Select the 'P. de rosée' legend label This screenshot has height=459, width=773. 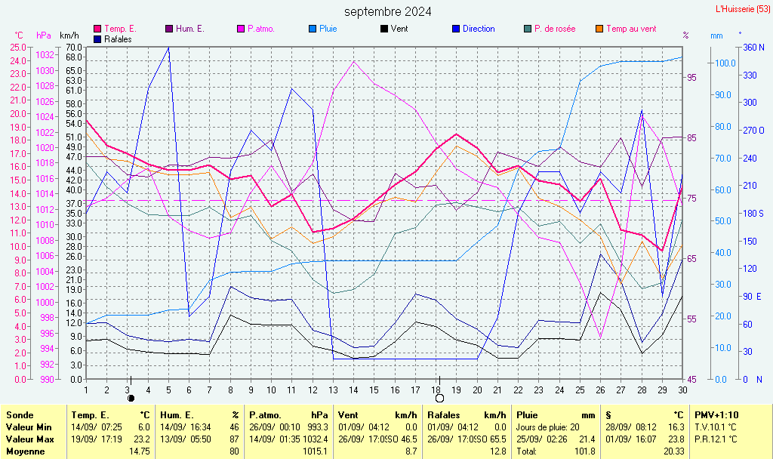pyautogui.click(x=555, y=29)
